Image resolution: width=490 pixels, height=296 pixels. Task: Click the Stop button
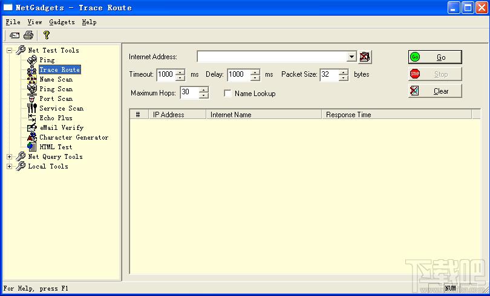[435, 74]
